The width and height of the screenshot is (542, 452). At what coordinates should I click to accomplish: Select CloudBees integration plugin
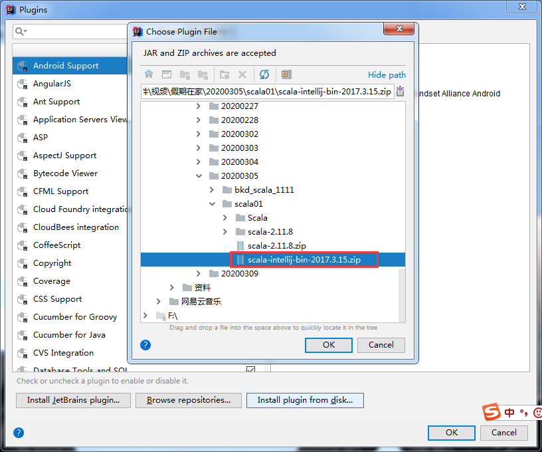point(70,227)
